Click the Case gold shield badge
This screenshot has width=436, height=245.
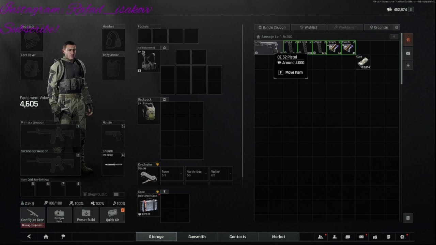157,192
